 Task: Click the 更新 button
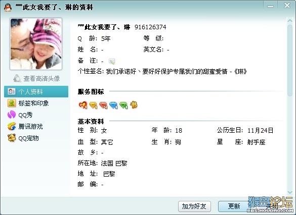tap(234, 206)
